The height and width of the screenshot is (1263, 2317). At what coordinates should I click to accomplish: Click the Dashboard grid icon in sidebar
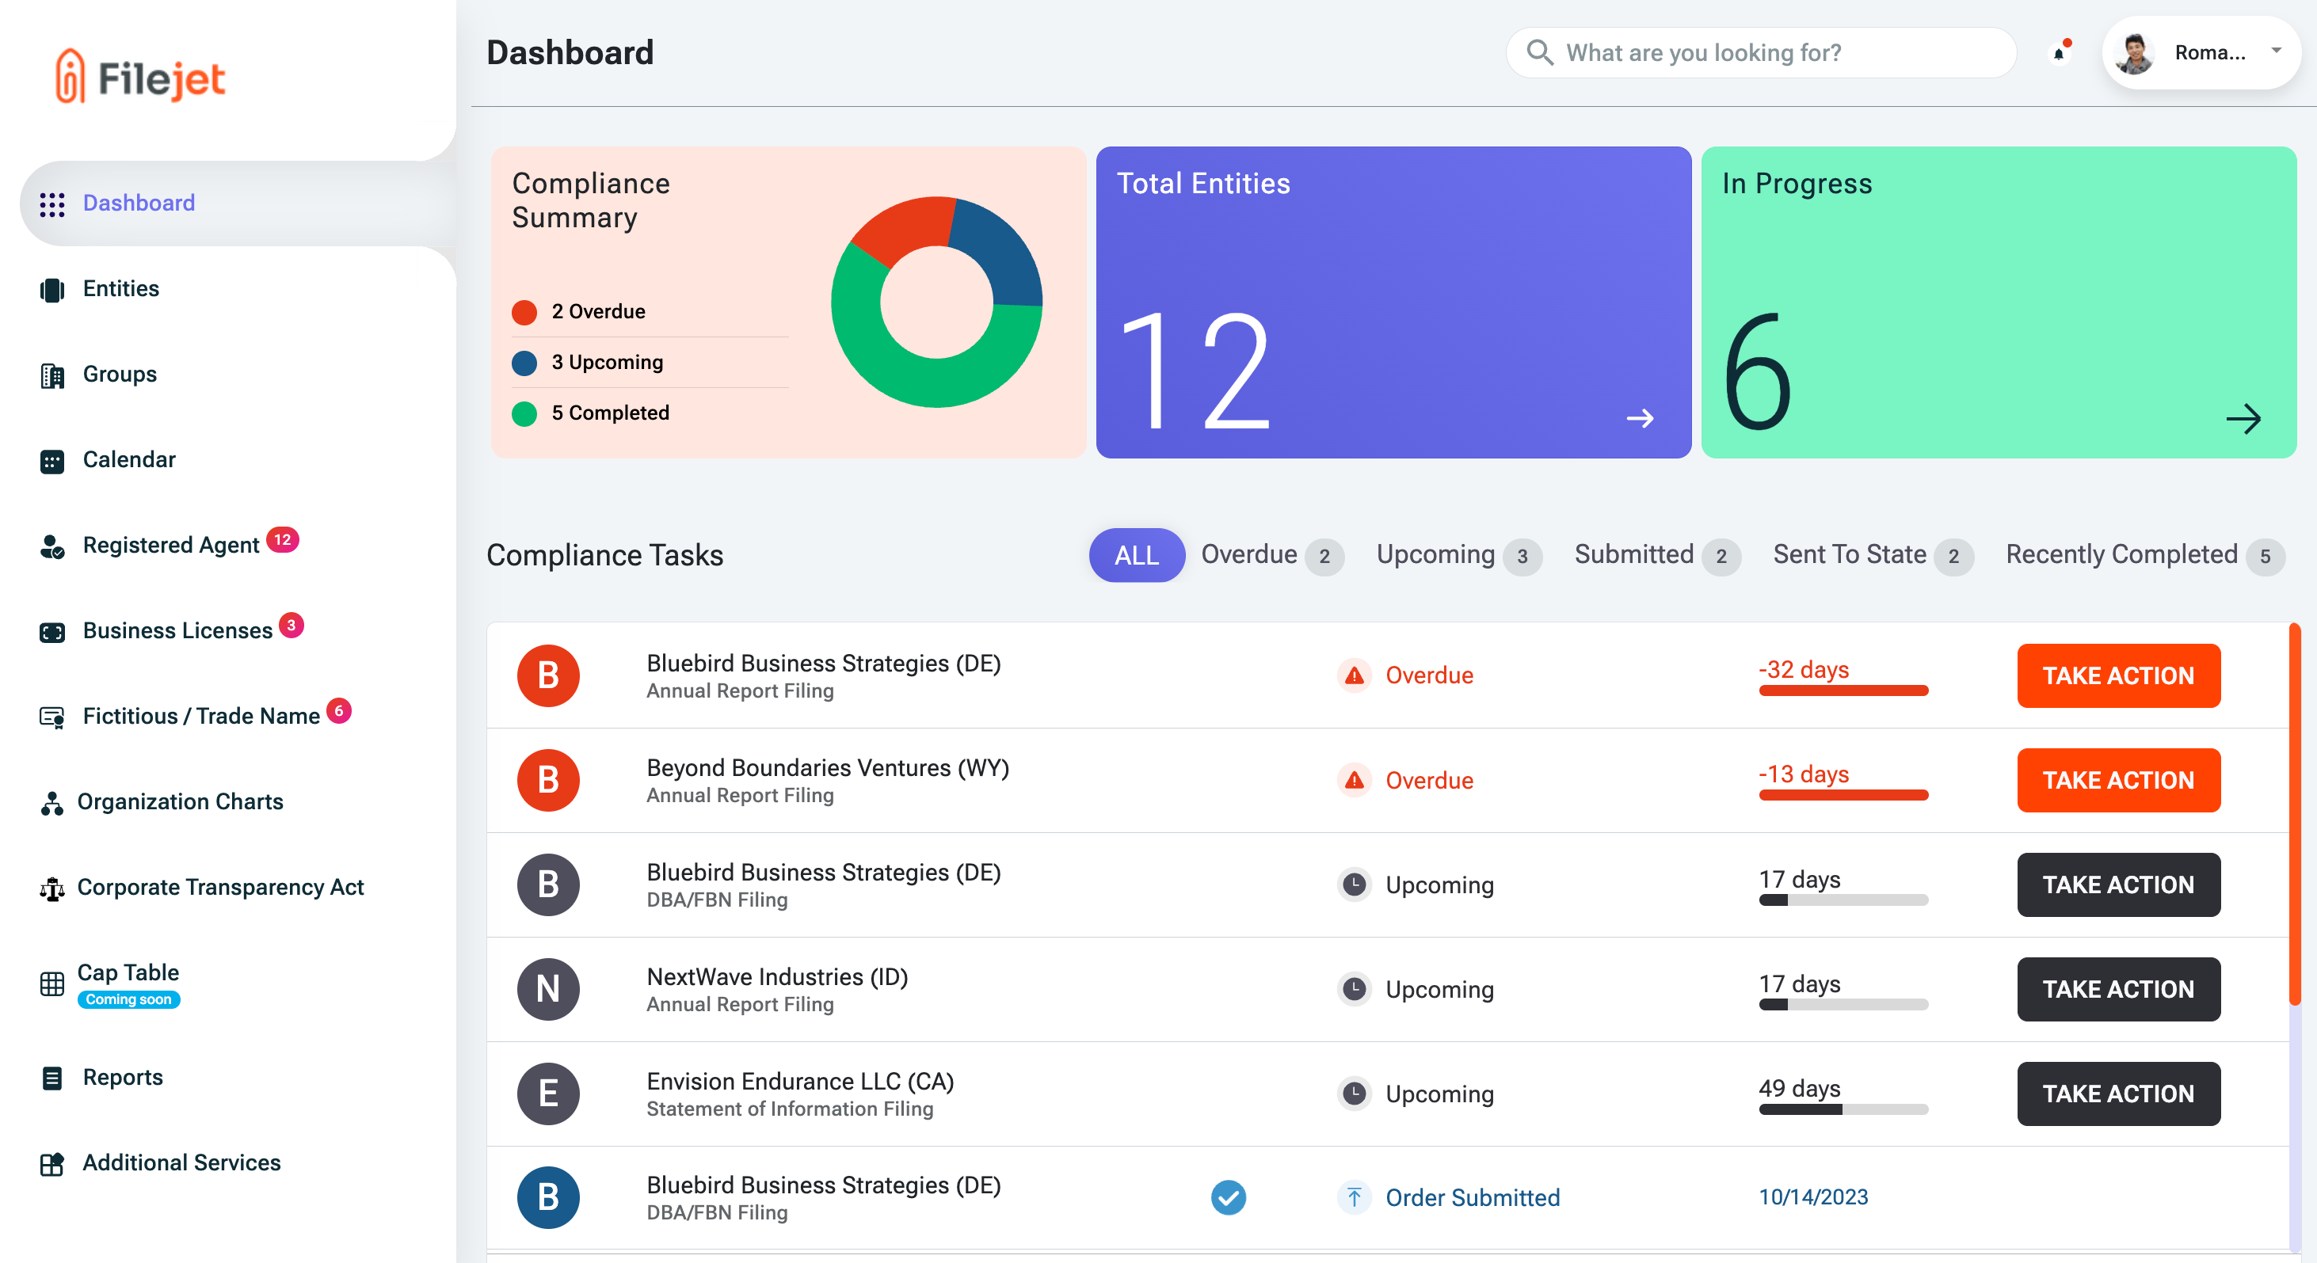(x=52, y=204)
